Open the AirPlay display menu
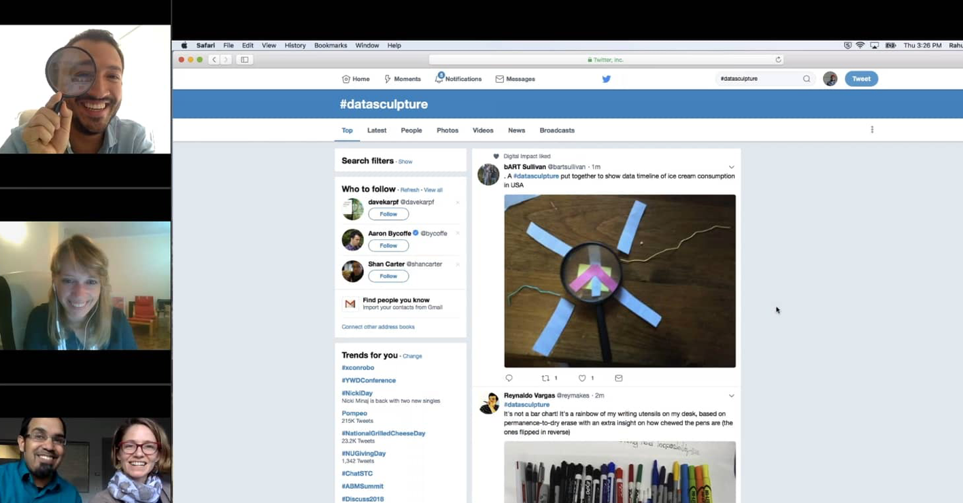 tap(875, 46)
